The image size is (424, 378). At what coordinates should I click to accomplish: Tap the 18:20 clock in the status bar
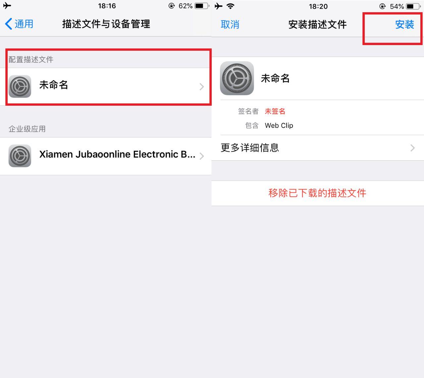pos(318,6)
